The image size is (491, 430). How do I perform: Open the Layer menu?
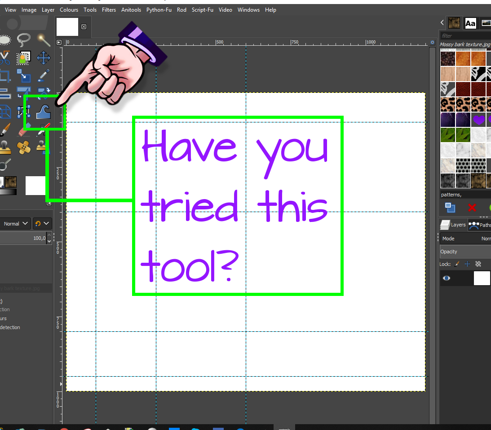48,10
